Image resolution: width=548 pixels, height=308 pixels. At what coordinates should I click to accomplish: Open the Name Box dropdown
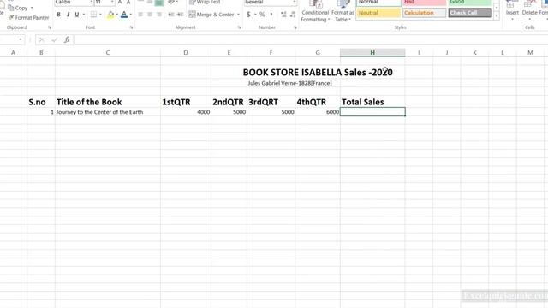coord(21,39)
